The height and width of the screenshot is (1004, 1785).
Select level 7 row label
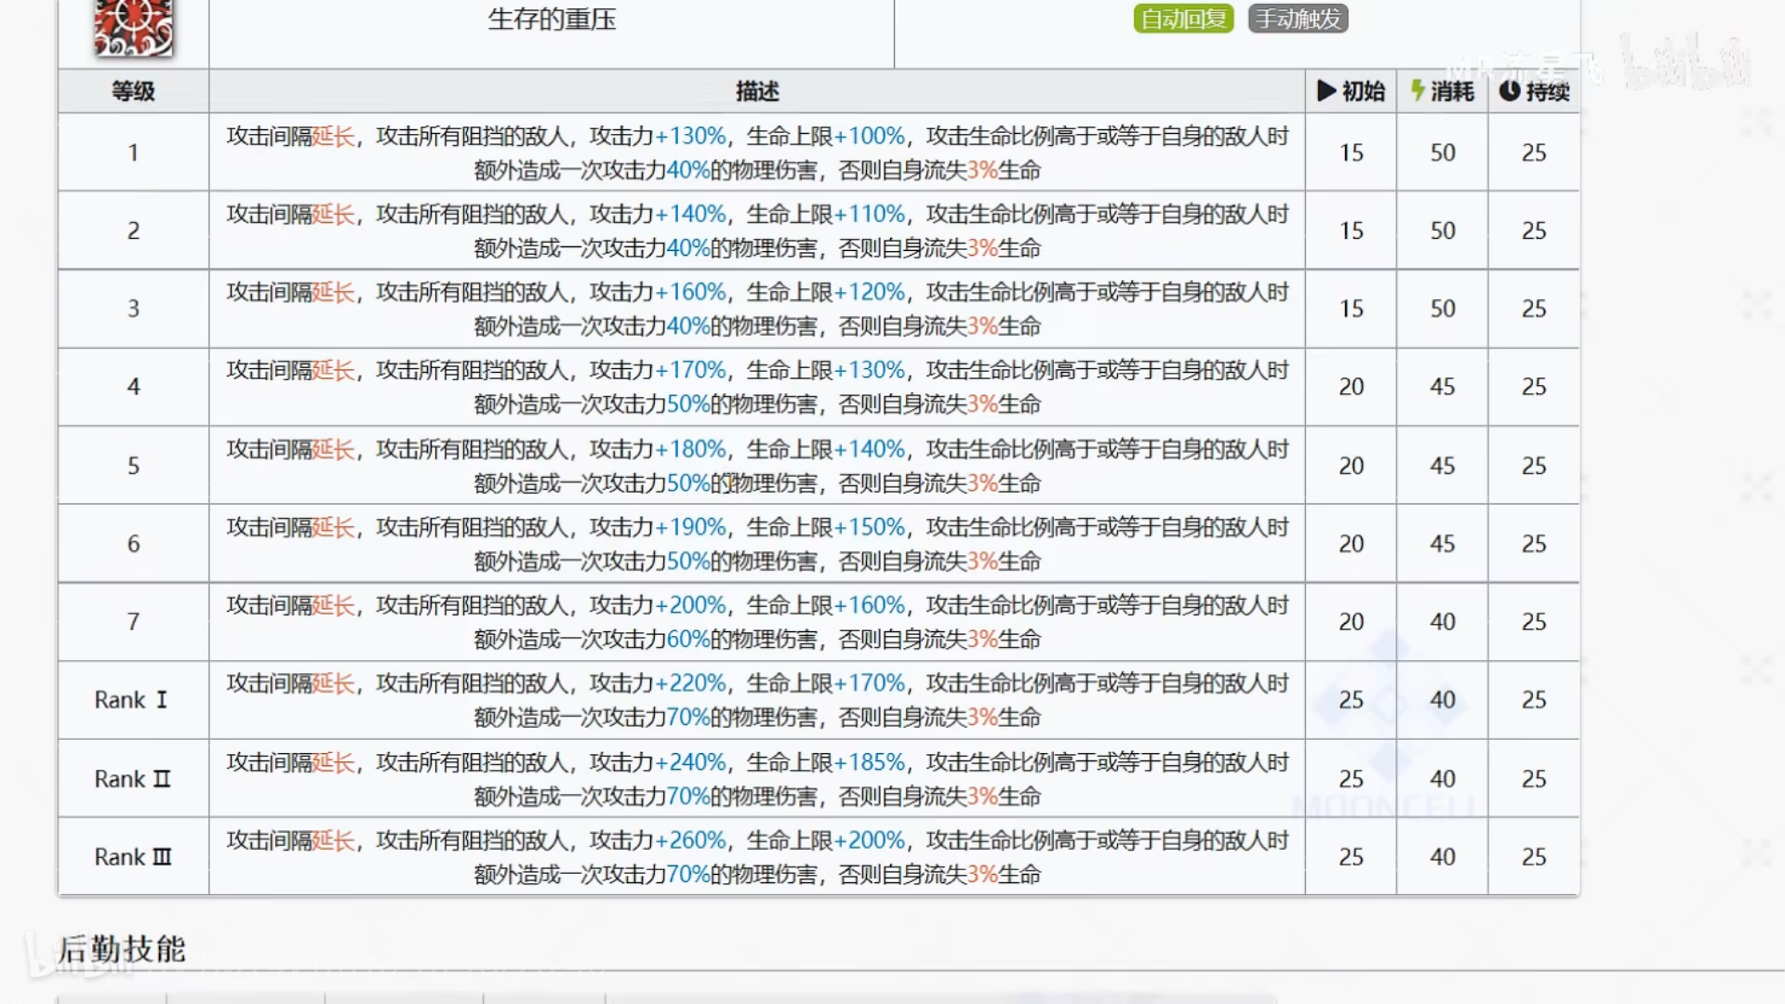coord(133,622)
